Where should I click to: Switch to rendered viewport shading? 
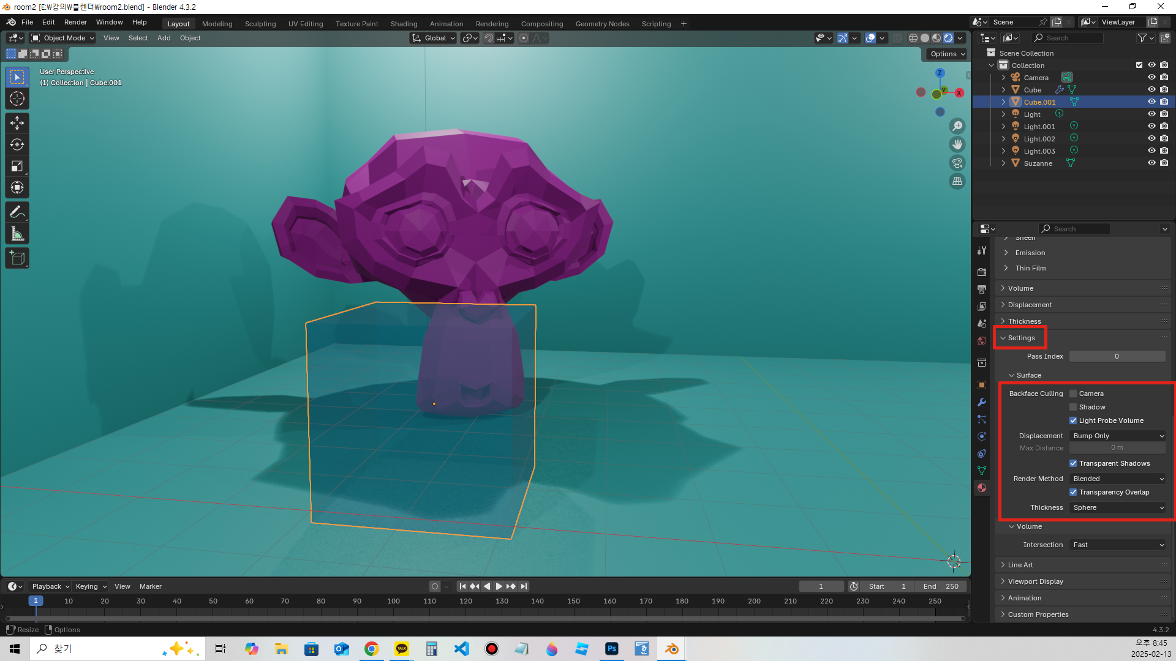pyautogui.click(x=948, y=38)
